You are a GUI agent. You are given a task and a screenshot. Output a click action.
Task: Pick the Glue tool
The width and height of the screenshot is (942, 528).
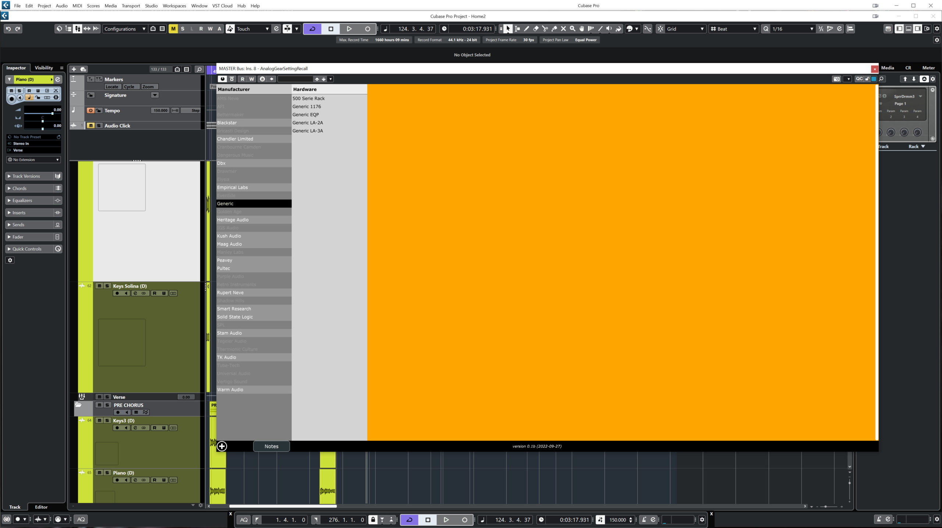(554, 29)
